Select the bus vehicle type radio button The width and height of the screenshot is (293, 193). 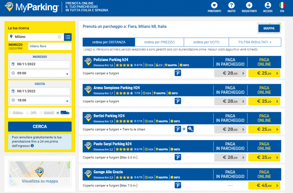click(41, 113)
